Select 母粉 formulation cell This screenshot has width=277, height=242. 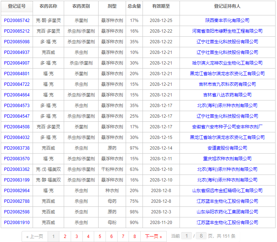click(112, 222)
